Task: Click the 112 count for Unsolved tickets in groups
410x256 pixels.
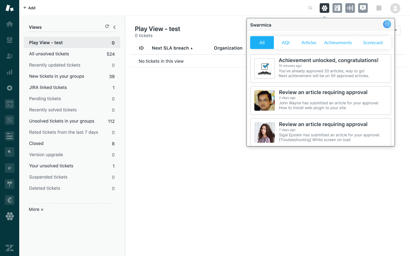Action: 111,121
